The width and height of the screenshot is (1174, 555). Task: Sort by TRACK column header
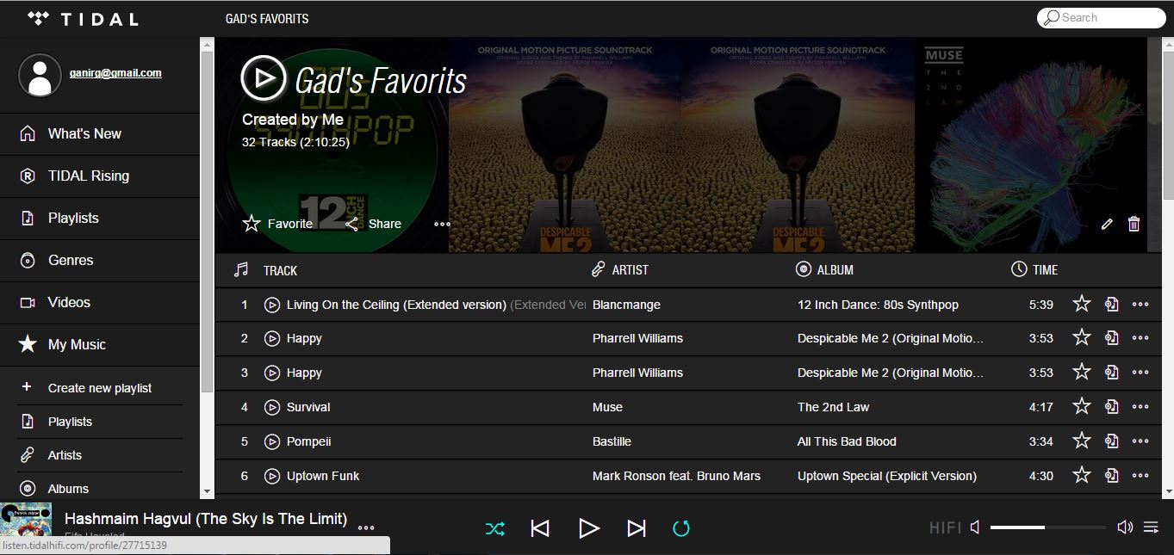coord(280,270)
